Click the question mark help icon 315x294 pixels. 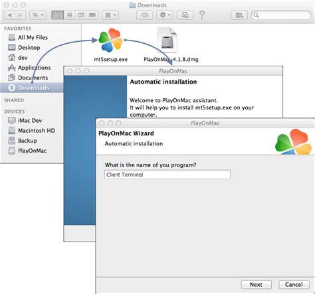coord(202,15)
